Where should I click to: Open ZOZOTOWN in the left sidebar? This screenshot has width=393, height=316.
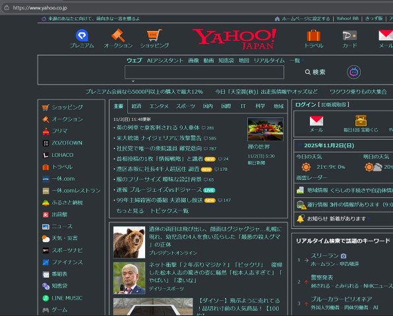click(67, 143)
